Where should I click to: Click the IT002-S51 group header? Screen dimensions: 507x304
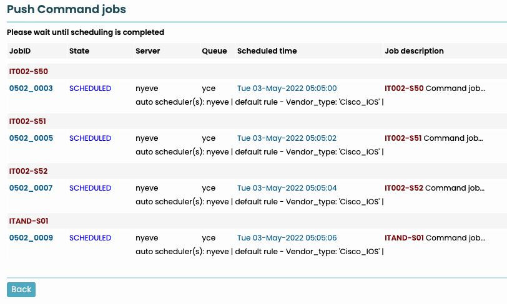point(28,121)
